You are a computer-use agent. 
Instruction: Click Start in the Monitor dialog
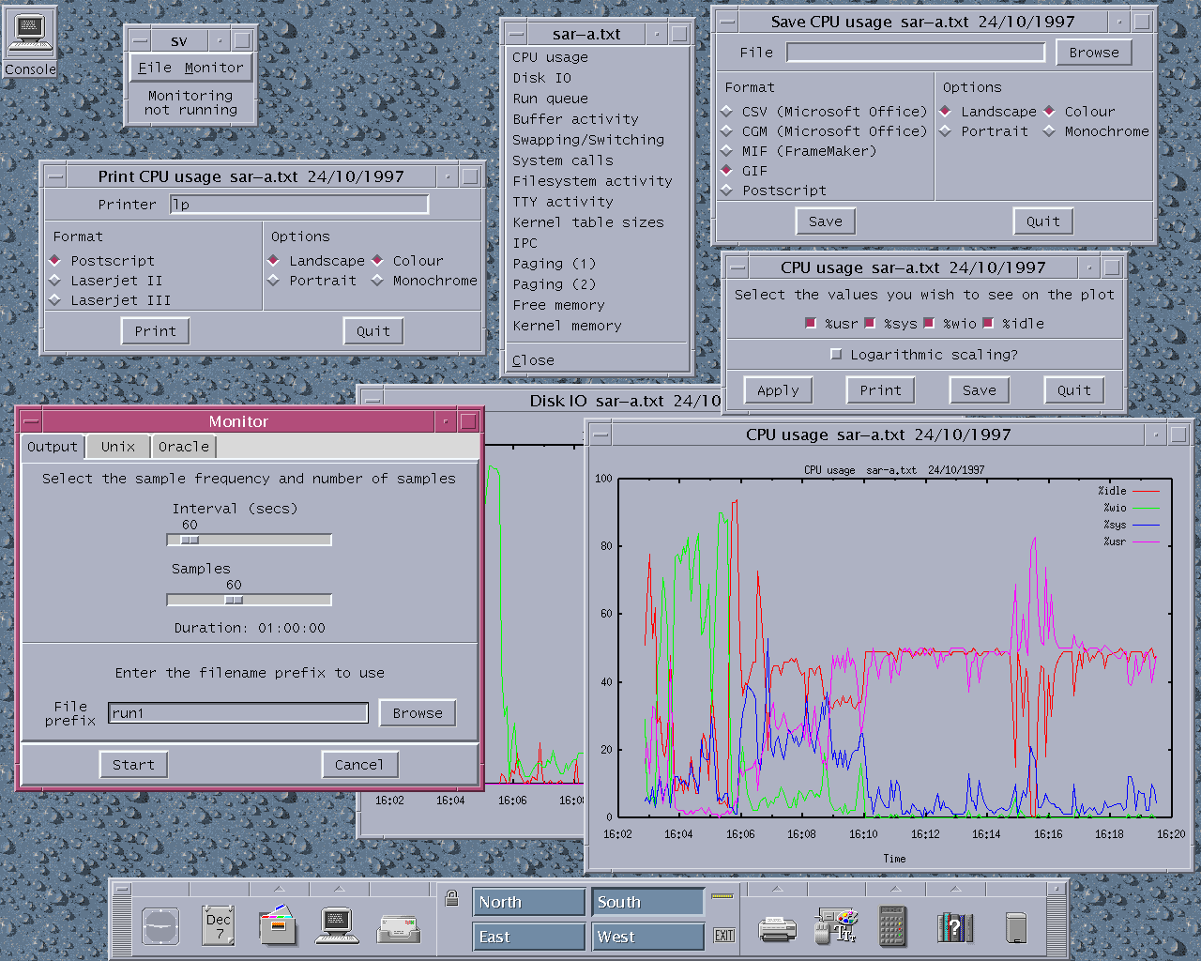(x=133, y=765)
